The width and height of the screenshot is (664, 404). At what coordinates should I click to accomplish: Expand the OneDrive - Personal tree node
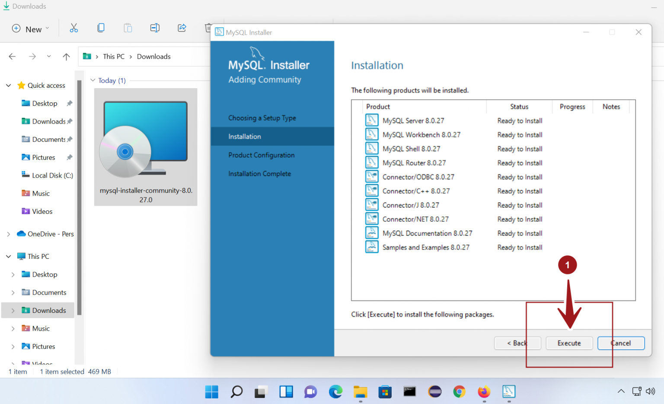pos(9,234)
